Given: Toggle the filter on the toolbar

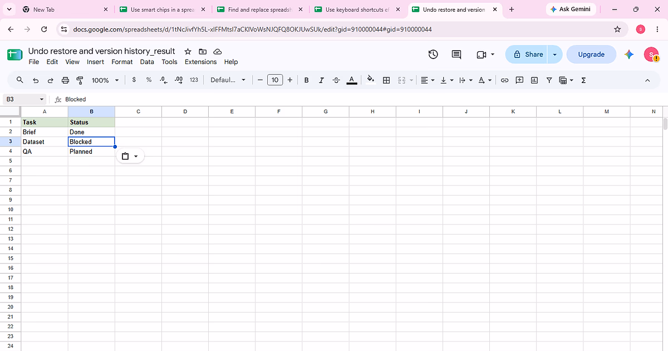Looking at the screenshot, I should pyautogui.click(x=549, y=80).
